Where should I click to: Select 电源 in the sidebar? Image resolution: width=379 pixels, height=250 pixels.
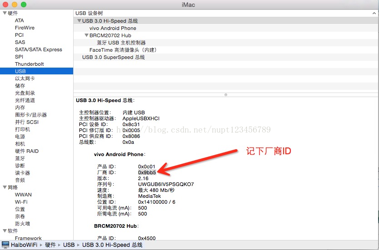[20, 137]
